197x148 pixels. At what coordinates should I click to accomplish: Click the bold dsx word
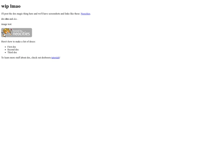pos(7,19)
